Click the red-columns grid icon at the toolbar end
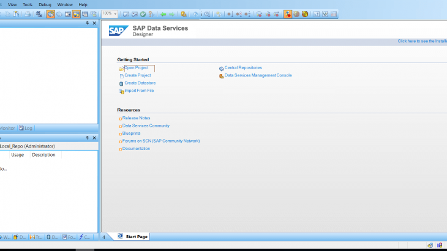Viewport: 447px width, 251px height. [334, 14]
